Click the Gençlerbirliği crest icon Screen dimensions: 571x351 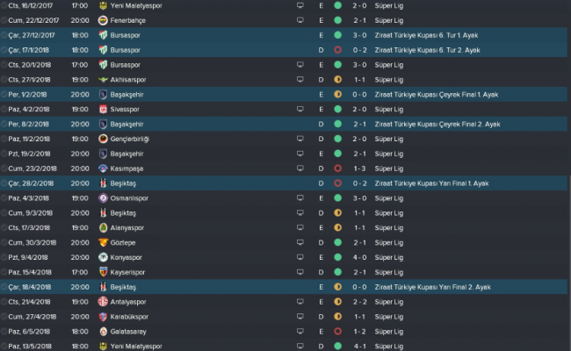[x=104, y=139]
